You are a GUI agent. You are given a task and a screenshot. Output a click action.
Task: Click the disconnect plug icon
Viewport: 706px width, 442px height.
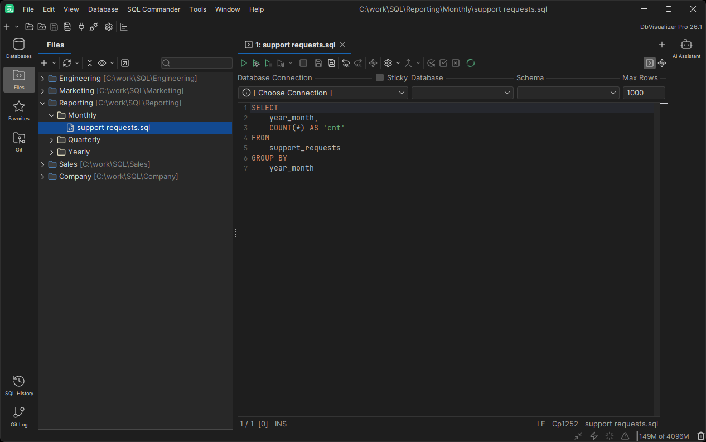coord(94,27)
